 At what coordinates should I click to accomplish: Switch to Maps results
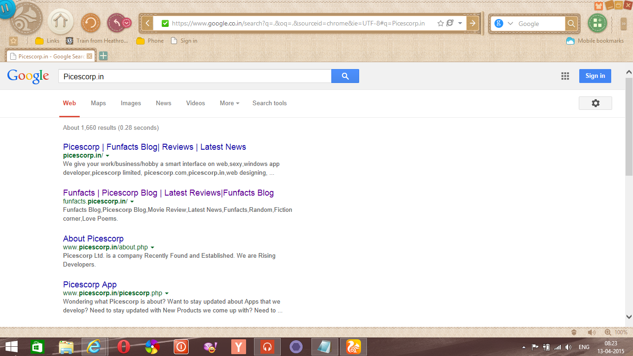coord(98,103)
